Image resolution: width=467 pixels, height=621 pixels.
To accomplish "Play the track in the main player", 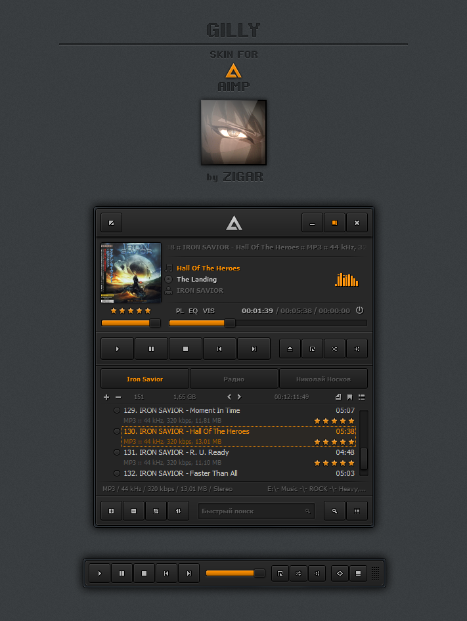I will click(118, 349).
